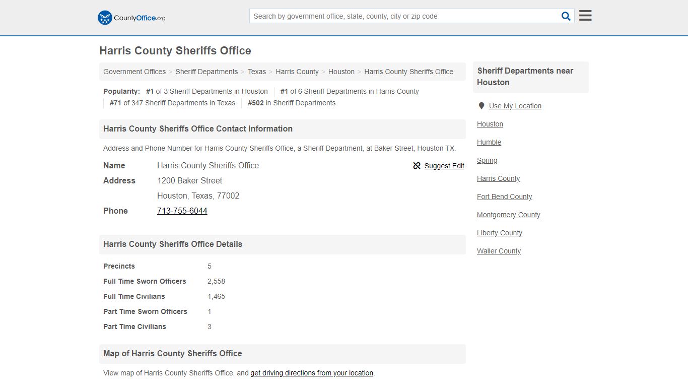Click Suggest Edit link
This screenshot has height=387, width=688.
[x=444, y=166]
